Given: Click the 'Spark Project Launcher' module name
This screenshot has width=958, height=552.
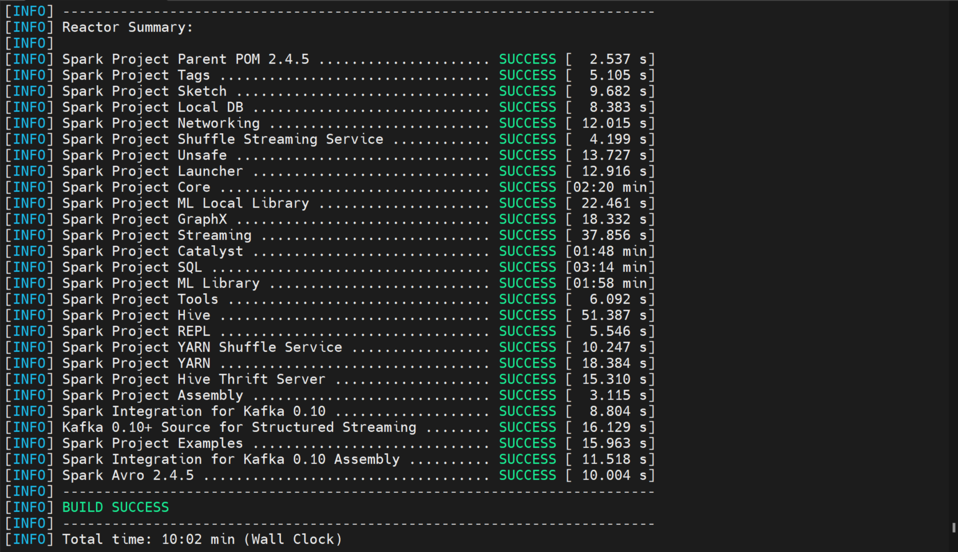Looking at the screenshot, I should click(153, 171).
